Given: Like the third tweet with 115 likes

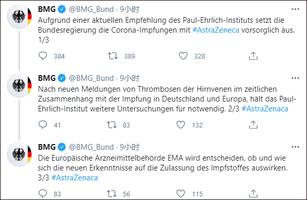Looking at the screenshot, I should click(180, 194).
